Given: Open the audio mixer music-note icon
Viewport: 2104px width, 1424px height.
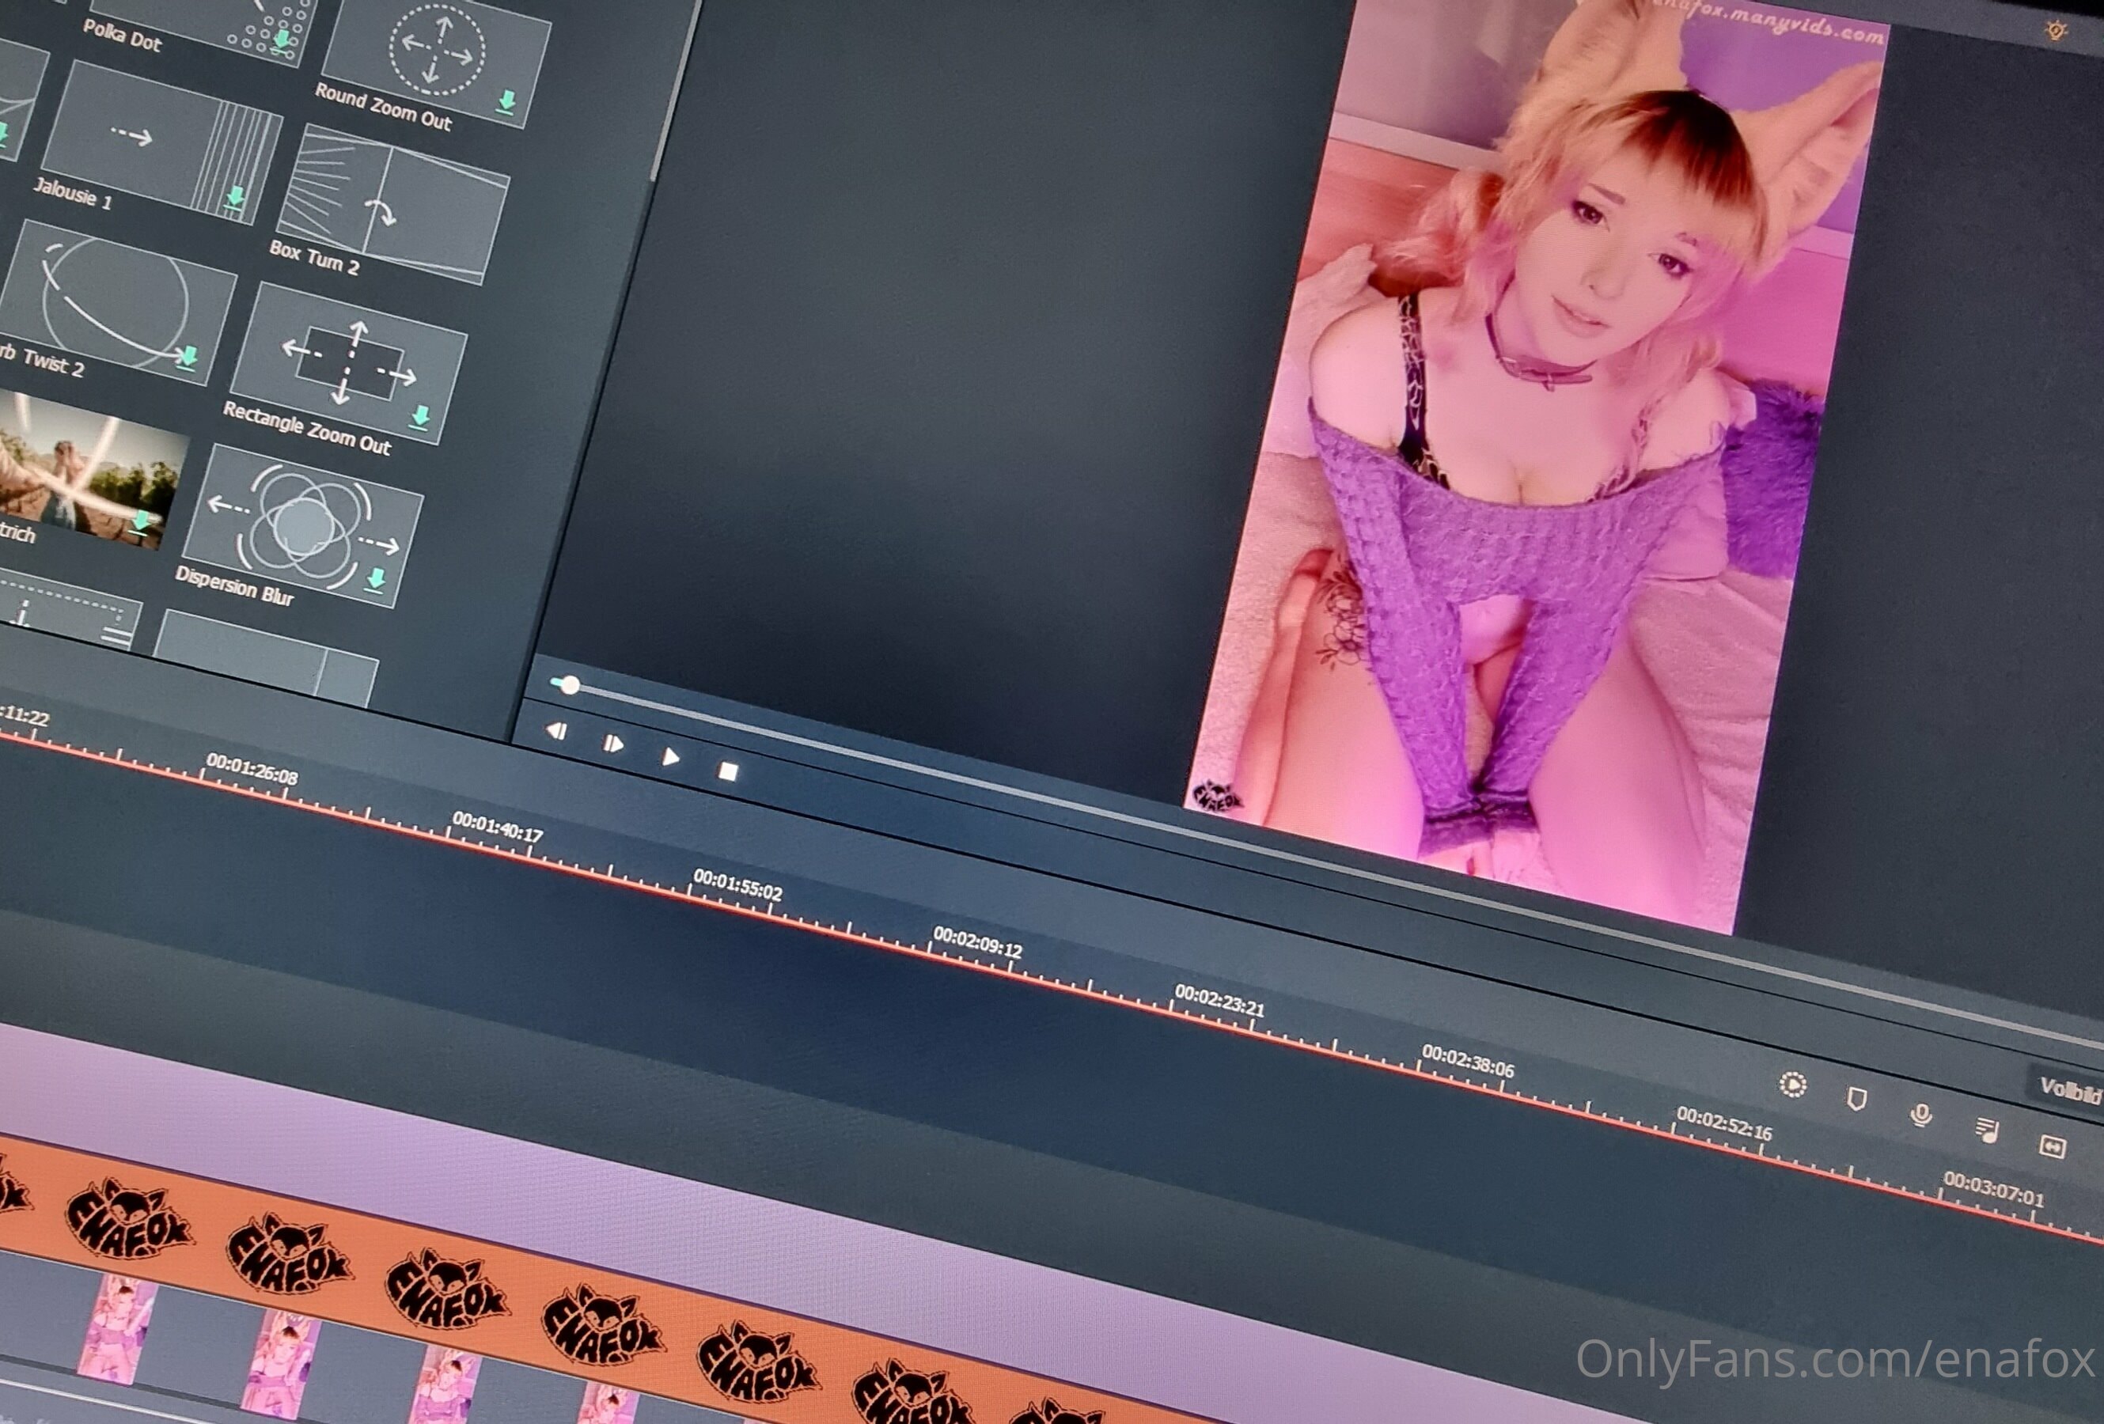Looking at the screenshot, I should click(x=1986, y=1130).
